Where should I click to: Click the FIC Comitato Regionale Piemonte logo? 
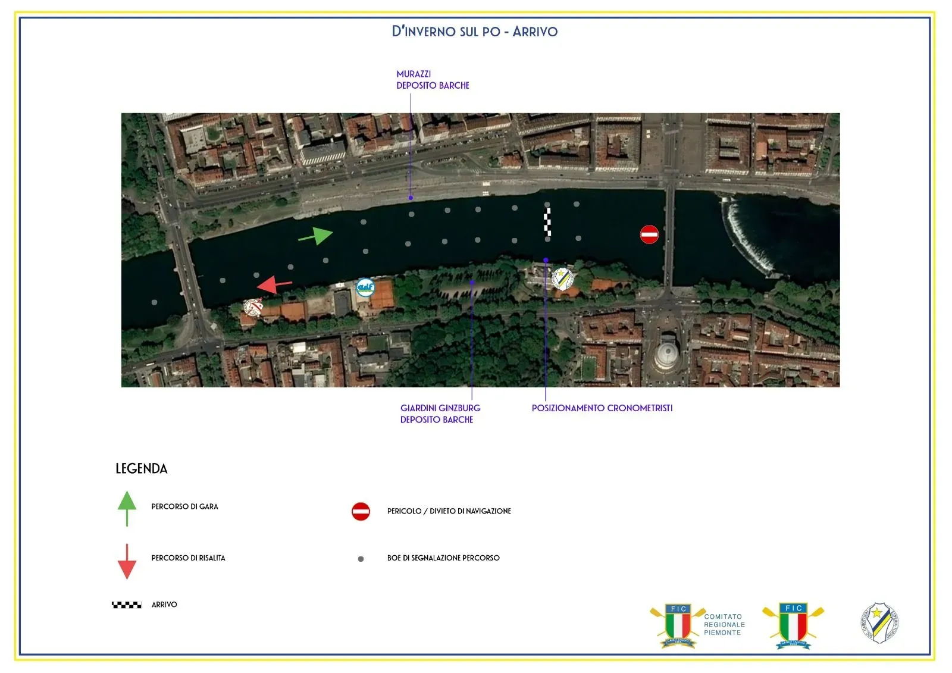(x=697, y=625)
